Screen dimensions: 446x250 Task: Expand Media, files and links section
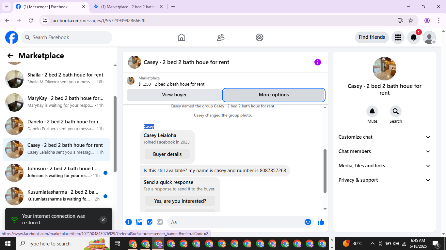click(385, 166)
